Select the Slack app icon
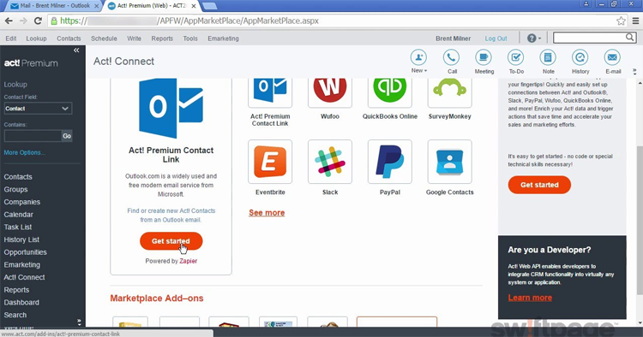 pyautogui.click(x=330, y=162)
